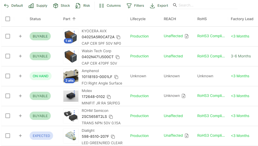This screenshot has width=258, height=146.
Task: Copy part number 0402N471J500CT
Action: [118, 57]
